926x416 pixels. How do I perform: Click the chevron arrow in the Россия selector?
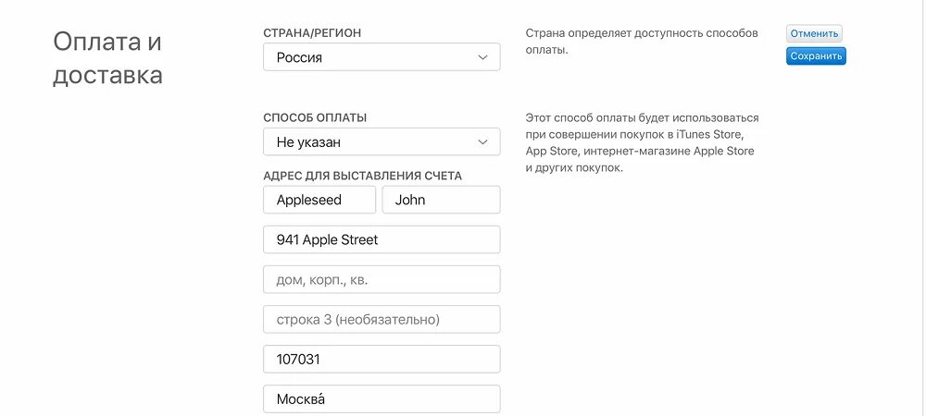click(482, 57)
